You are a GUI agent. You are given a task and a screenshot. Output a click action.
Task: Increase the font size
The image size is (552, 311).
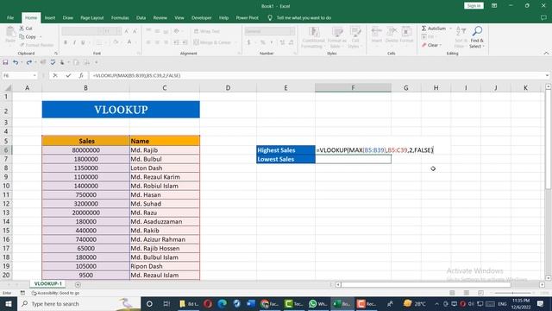pos(127,31)
